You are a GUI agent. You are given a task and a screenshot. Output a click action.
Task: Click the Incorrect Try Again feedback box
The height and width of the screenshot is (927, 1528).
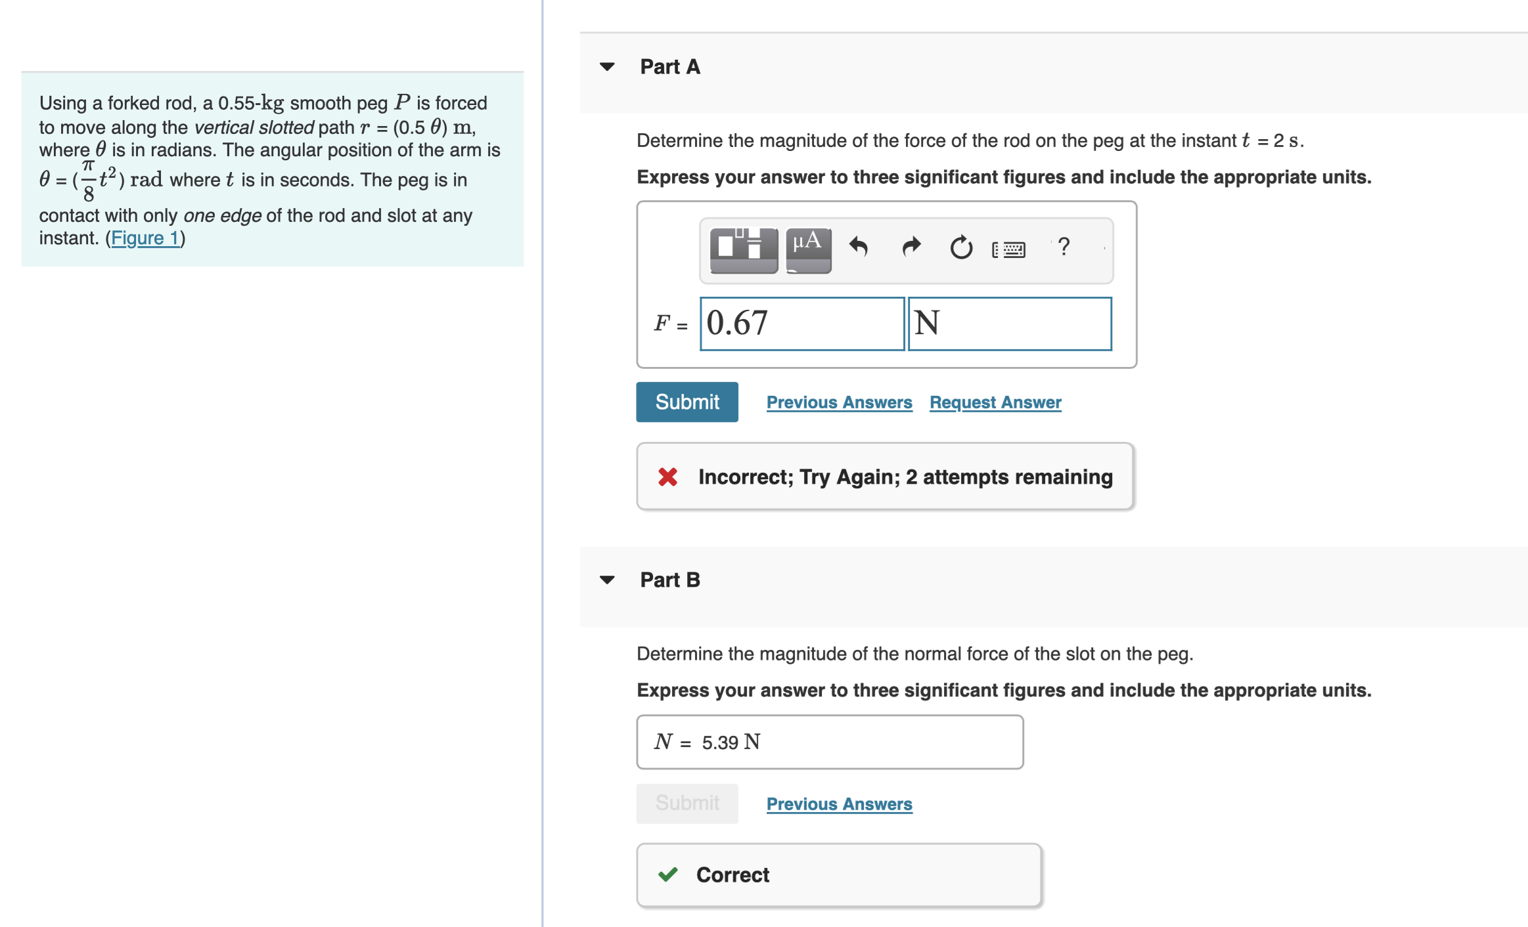coord(886,477)
